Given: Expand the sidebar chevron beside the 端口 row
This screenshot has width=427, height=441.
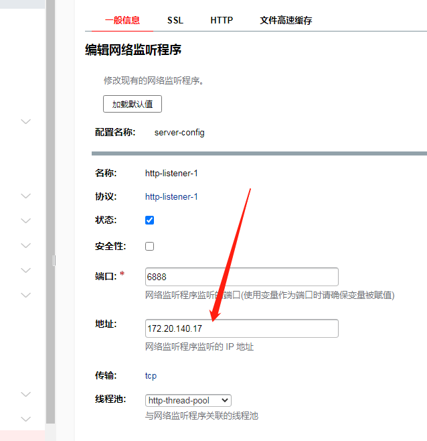Looking at the screenshot, I should (26, 270).
